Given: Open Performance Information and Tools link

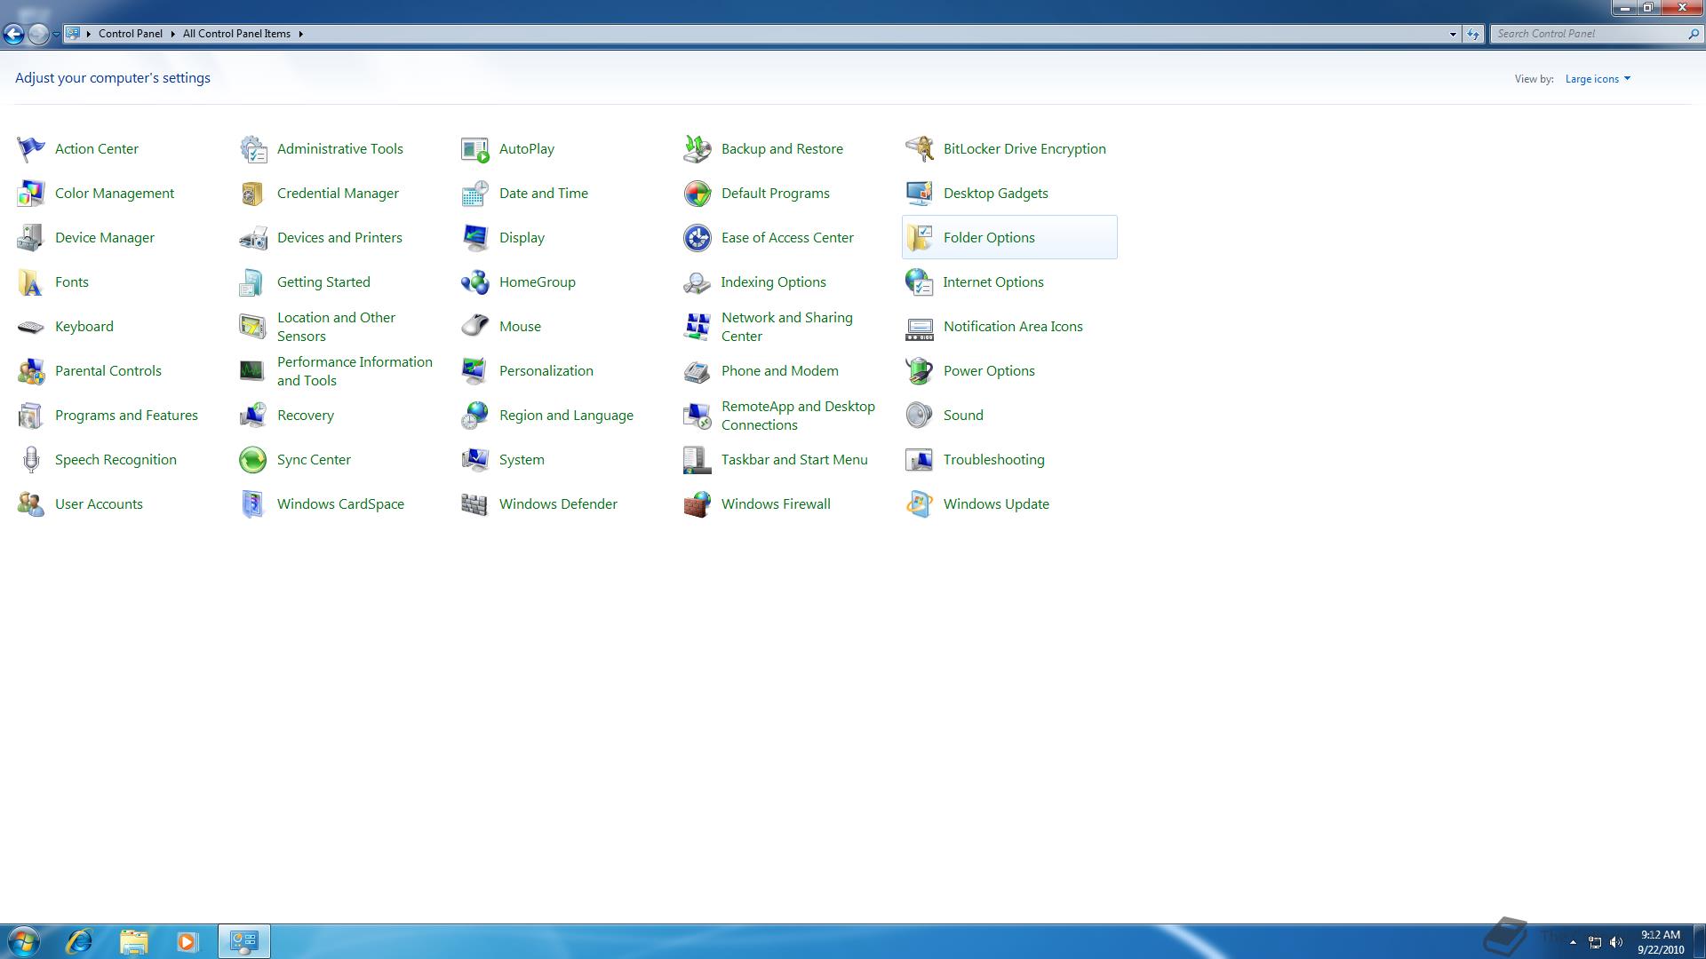Looking at the screenshot, I should pos(355,371).
